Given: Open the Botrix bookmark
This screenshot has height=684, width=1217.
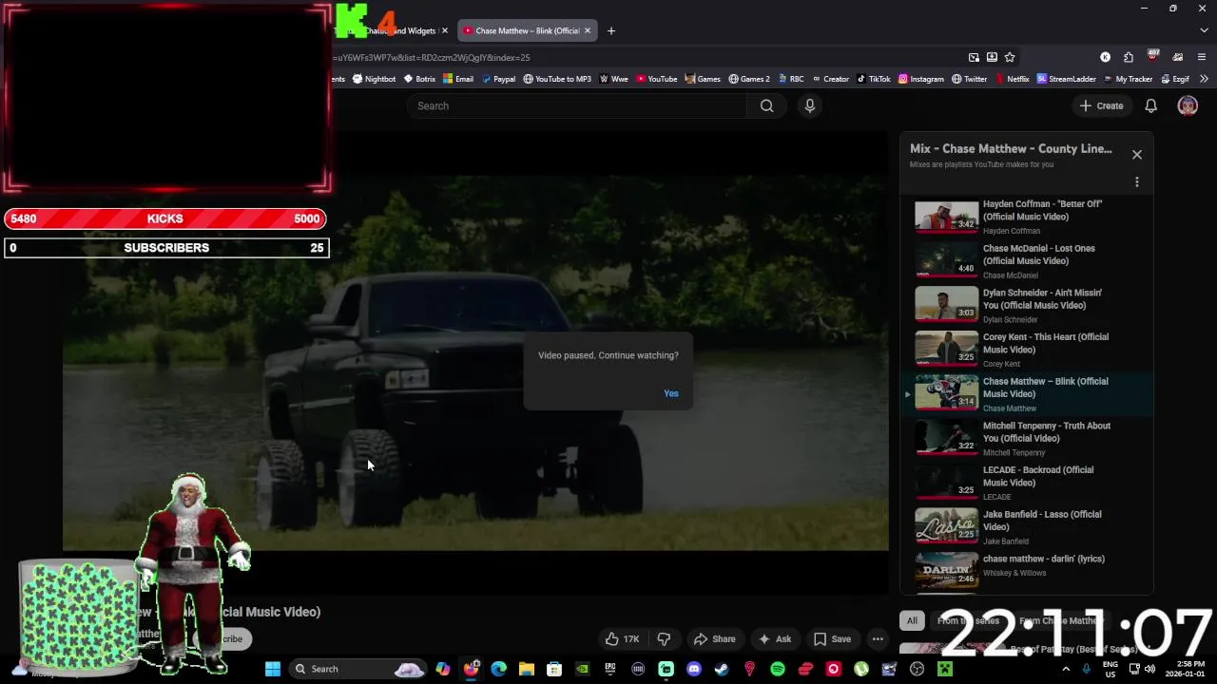Looking at the screenshot, I should coord(419,79).
